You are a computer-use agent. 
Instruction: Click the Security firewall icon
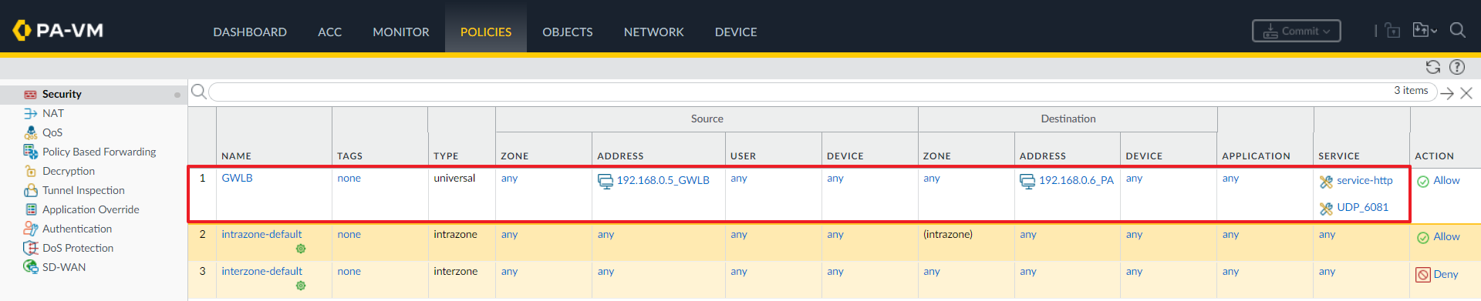pos(30,95)
